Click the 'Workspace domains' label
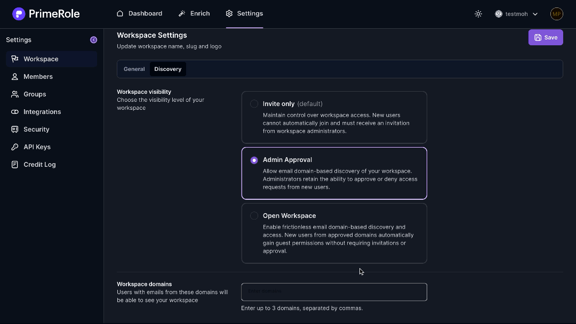 pyautogui.click(x=145, y=284)
